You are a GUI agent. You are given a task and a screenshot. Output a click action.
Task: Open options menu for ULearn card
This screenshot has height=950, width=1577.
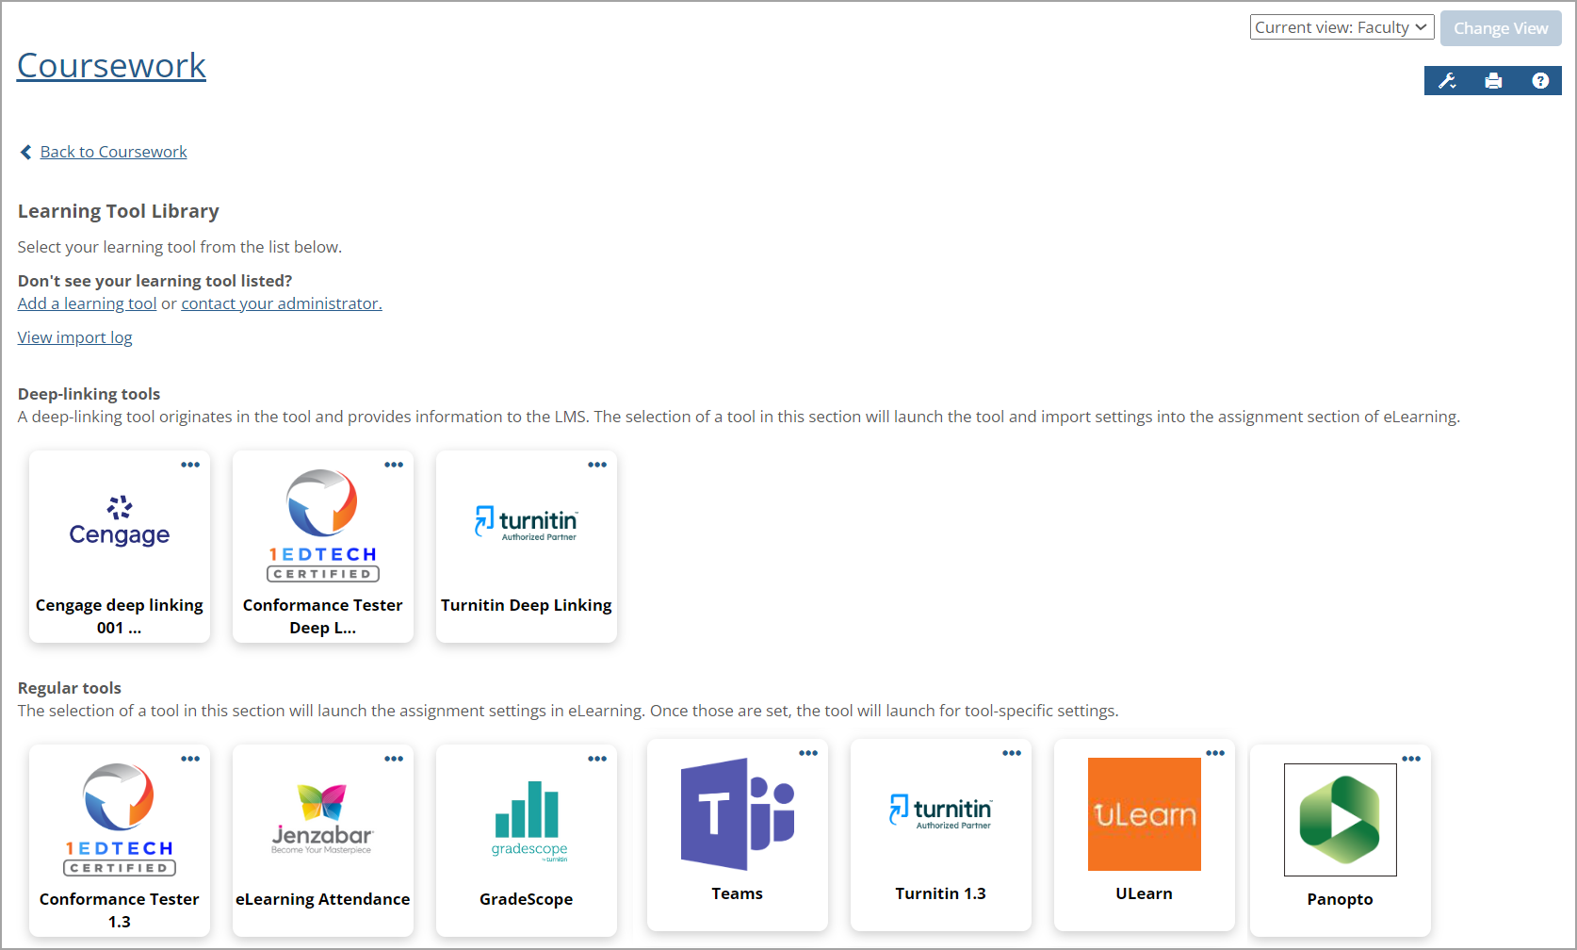[1215, 753]
